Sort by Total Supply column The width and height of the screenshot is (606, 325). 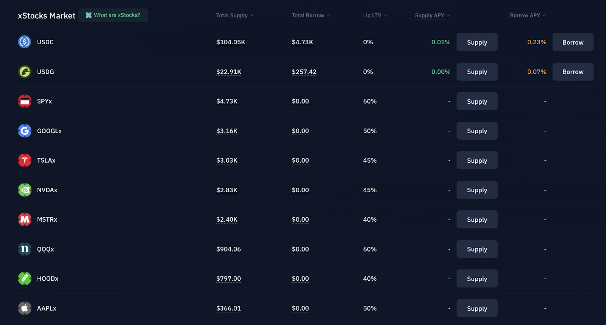(234, 16)
